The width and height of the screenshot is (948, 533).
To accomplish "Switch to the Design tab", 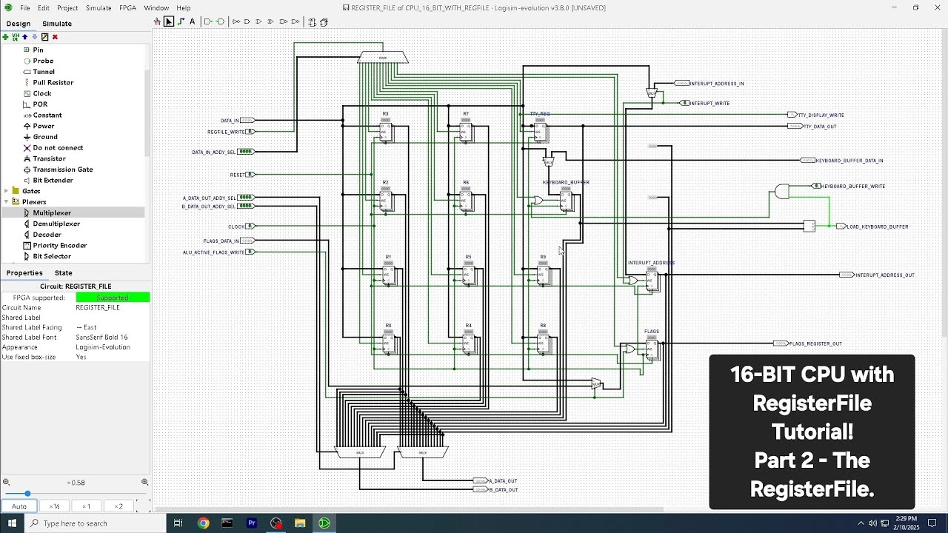I will 19,24.
